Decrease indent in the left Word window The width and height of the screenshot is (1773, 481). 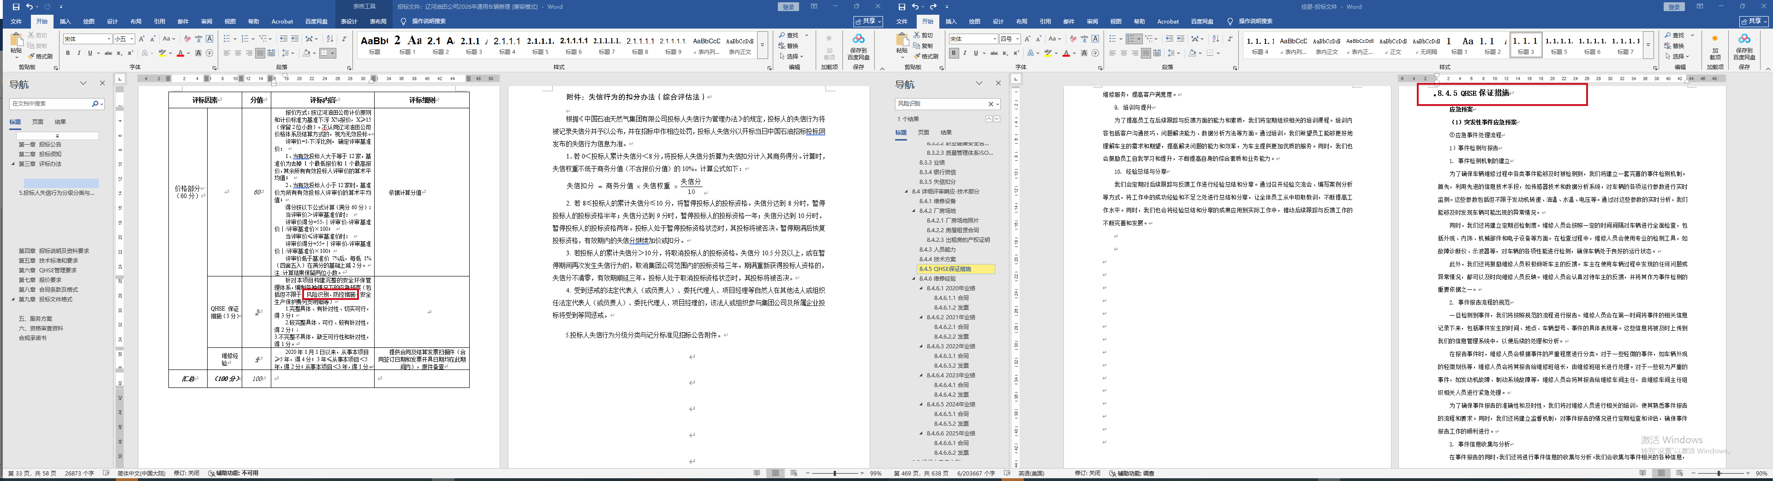[284, 39]
